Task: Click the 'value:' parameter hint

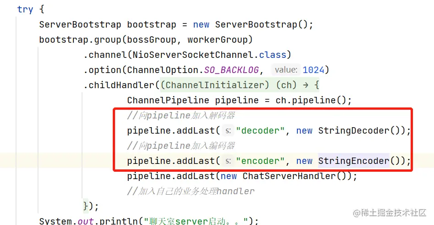Action: pos(286,70)
